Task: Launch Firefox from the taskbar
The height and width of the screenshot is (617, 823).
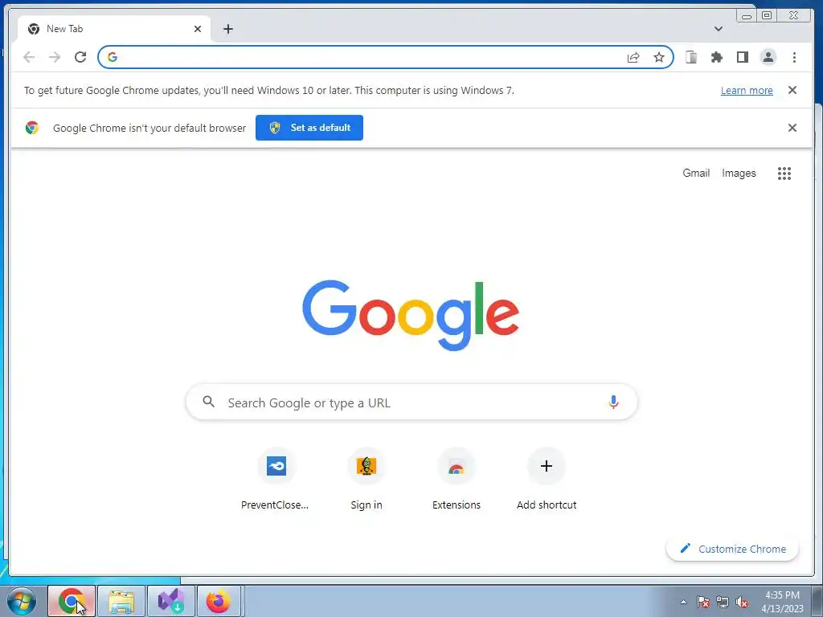Action: click(219, 601)
